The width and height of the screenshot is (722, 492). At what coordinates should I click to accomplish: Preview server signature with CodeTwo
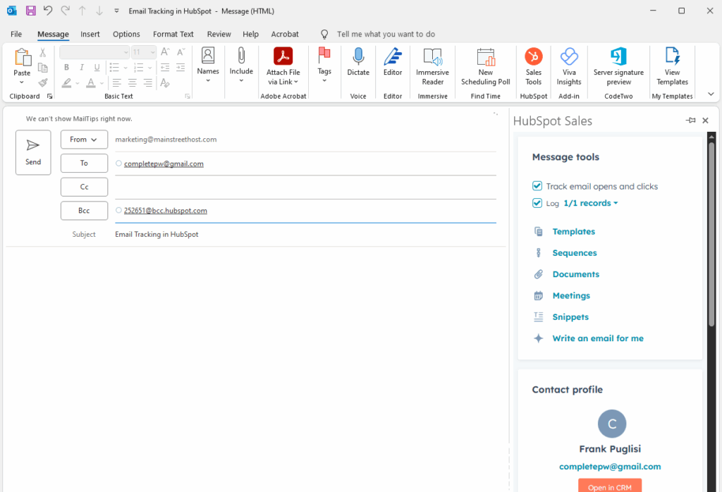618,67
